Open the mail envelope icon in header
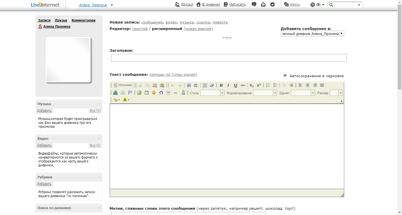 pos(263,4)
